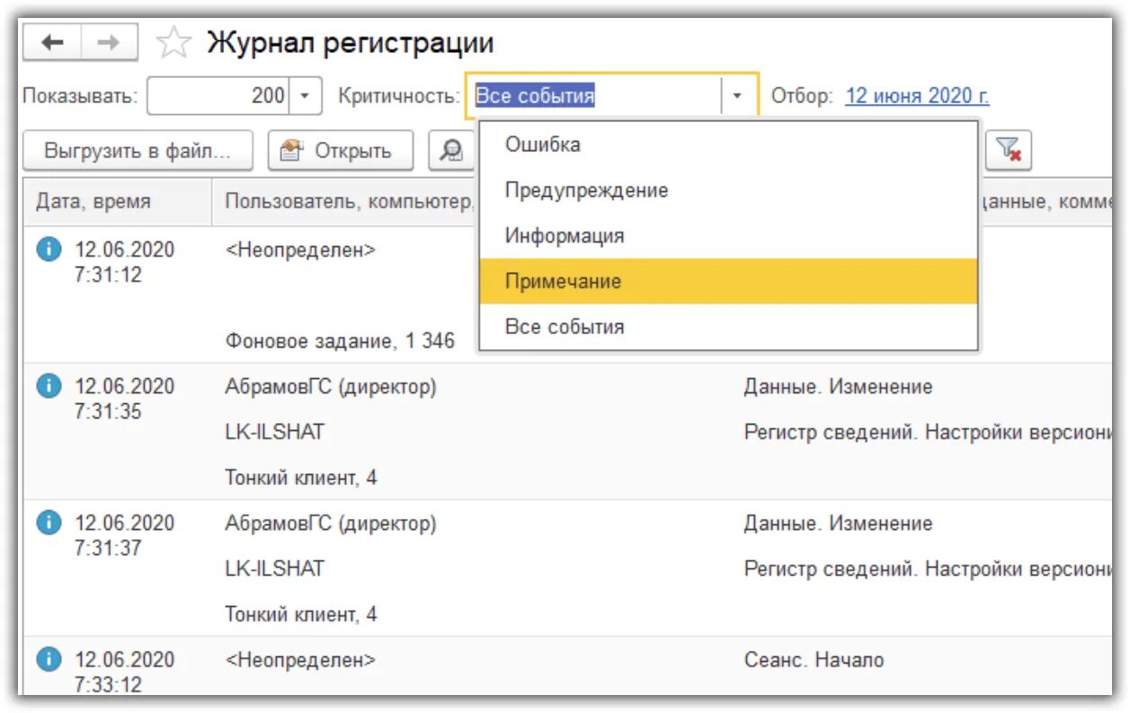The image size is (1130, 713).
Task: Click <Неопределен> in the 7:33:12 row
Action: (300, 661)
